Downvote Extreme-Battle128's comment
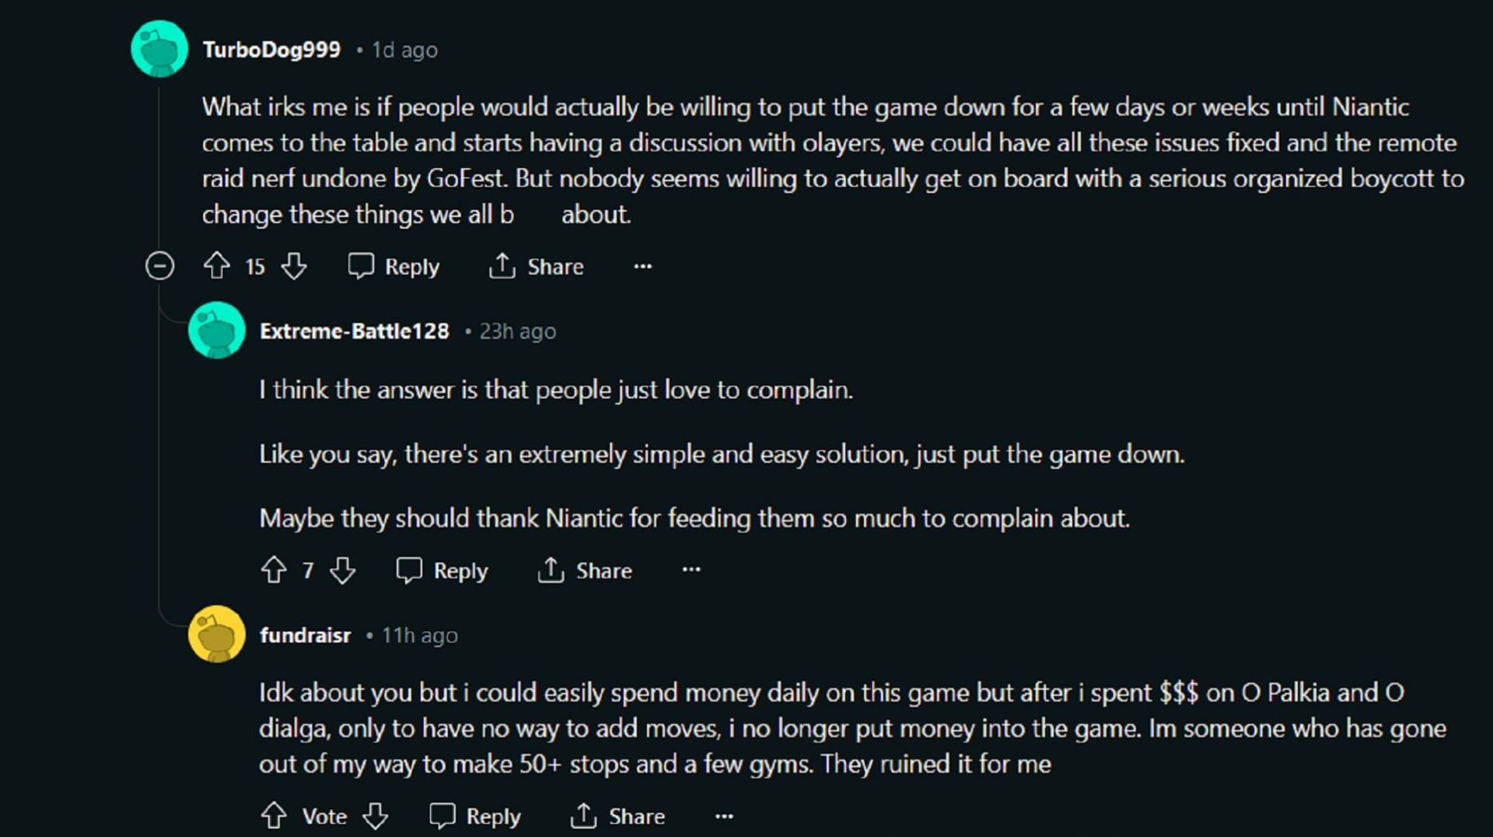 (342, 570)
